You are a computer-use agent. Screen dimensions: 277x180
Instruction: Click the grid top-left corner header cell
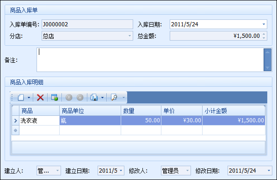(x=16, y=111)
